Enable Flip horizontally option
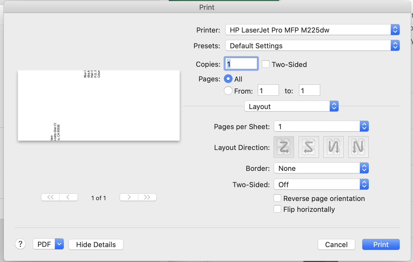The width and height of the screenshot is (413, 262). [x=277, y=209]
